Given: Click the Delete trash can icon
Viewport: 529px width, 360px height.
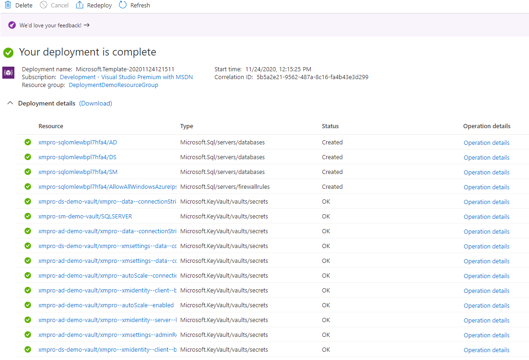Looking at the screenshot, I should [8, 5].
